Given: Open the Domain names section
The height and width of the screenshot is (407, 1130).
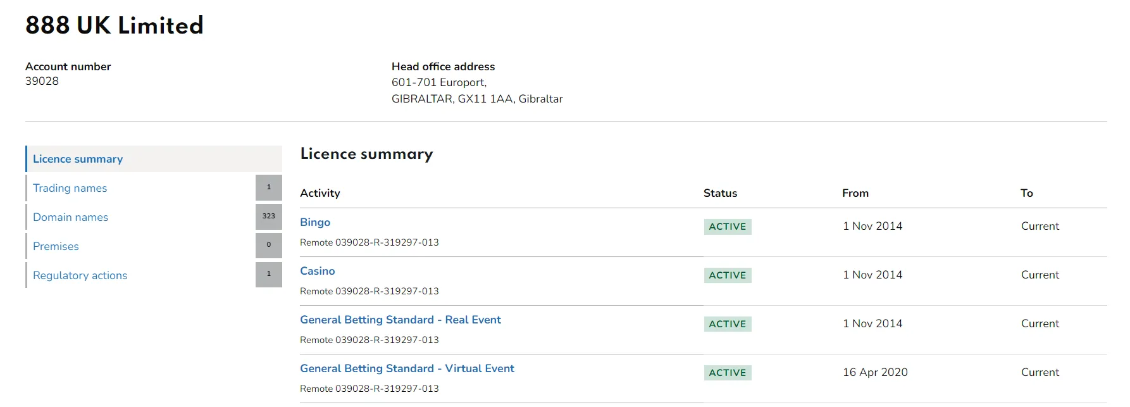Looking at the screenshot, I should pos(70,217).
